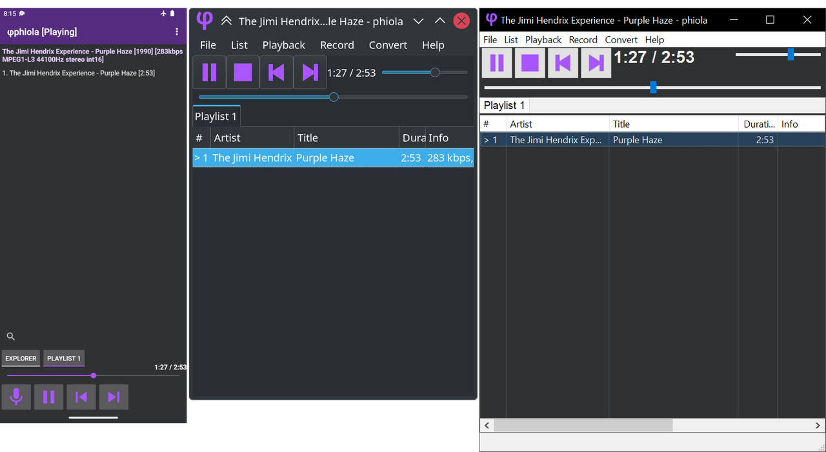
Task: Switch to the EXPLORER tab in Android app
Action: (x=21, y=359)
